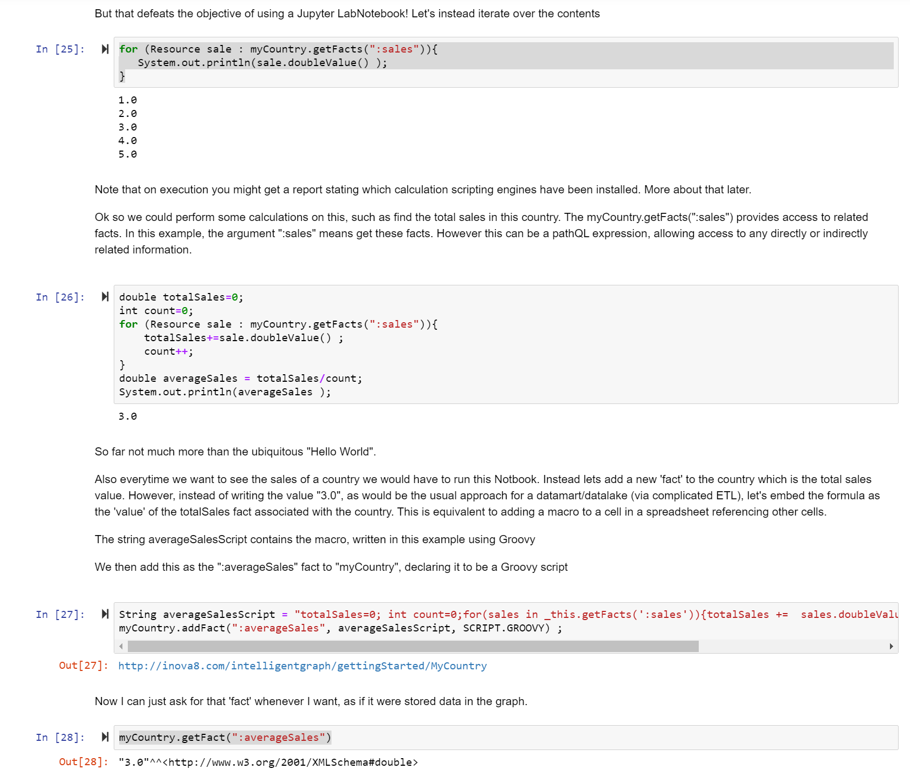
Task: Click the horizontal scrollbar thumb in cell 27
Action: point(413,646)
